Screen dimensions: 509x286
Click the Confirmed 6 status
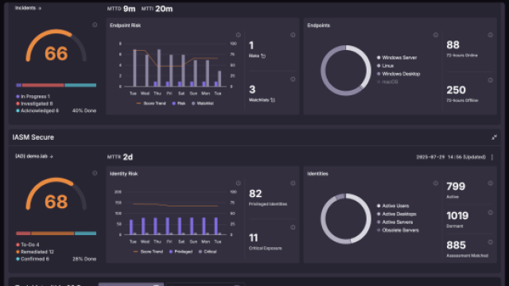[x=33, y=259]
